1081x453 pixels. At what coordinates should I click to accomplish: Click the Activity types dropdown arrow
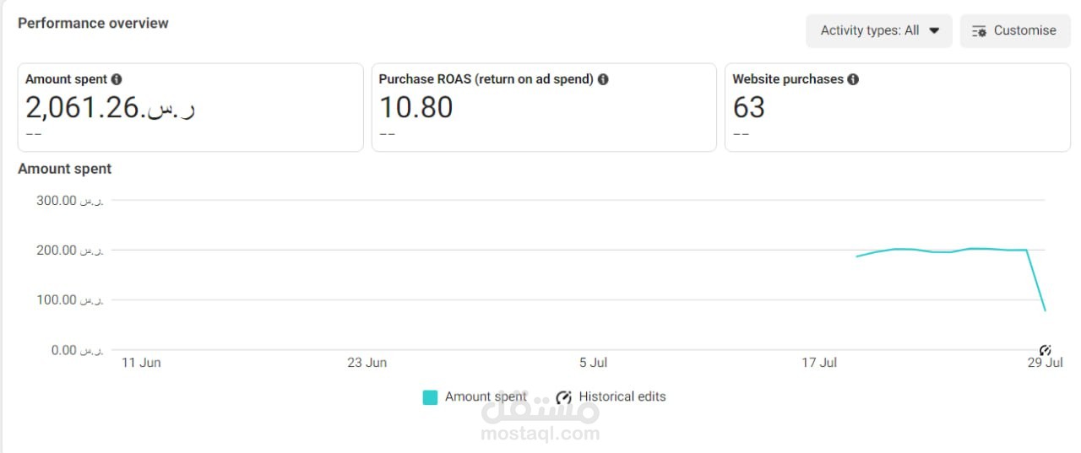tap(934, 31)
